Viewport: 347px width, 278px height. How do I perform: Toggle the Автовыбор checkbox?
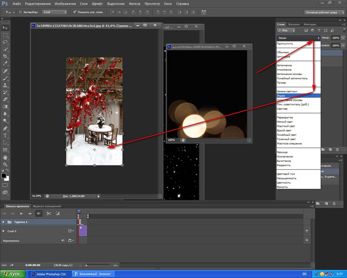[20, 12]
